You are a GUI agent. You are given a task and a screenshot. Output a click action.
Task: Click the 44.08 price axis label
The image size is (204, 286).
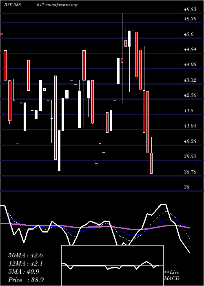[x=190, y=65]
